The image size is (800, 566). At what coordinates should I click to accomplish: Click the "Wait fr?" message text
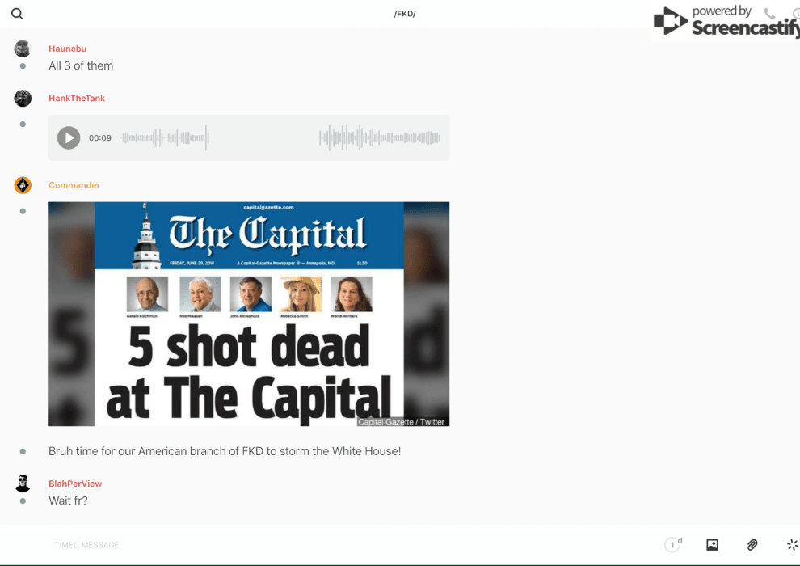coord(68,501)
